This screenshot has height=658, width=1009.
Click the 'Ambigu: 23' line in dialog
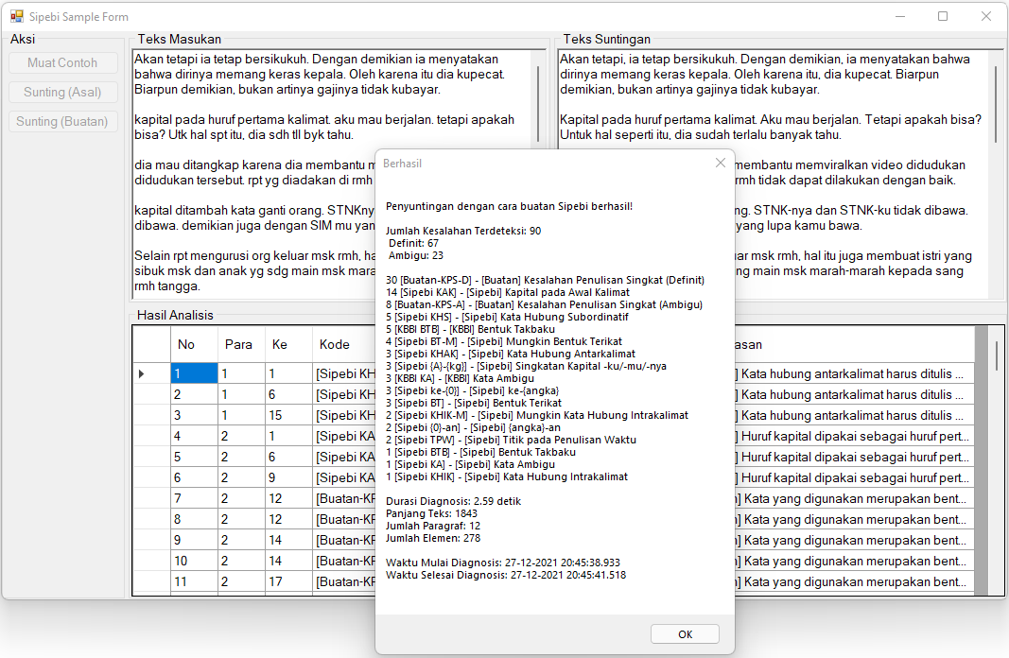point(416,255)
